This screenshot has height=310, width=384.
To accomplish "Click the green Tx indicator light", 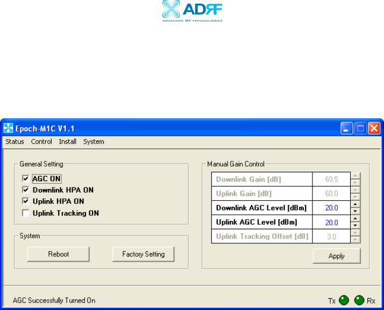I will [344, 300].
